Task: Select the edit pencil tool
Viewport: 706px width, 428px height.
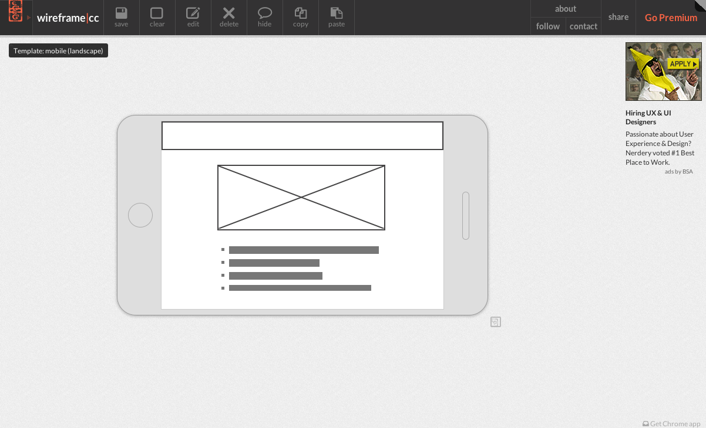Action: [x=193, y=17]
